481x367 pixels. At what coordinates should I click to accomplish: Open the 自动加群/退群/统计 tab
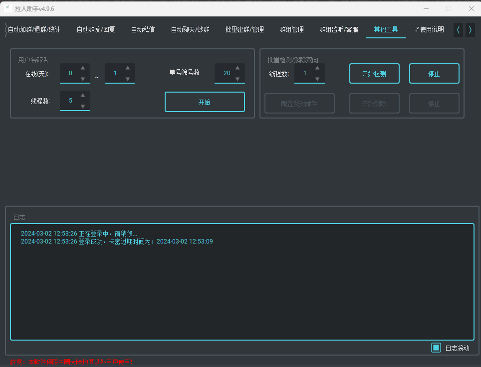34,30
